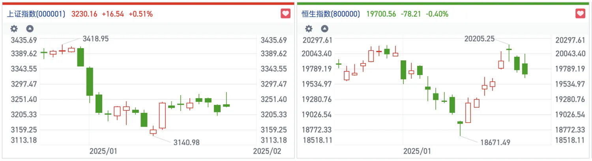Click the 3418.95 high price label

96,39
